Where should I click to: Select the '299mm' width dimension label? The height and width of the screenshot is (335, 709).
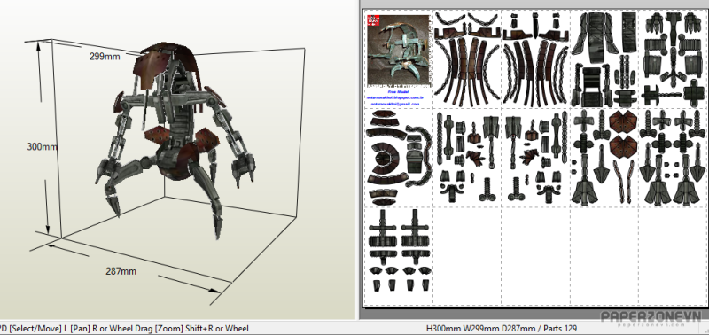click(105, 57)
